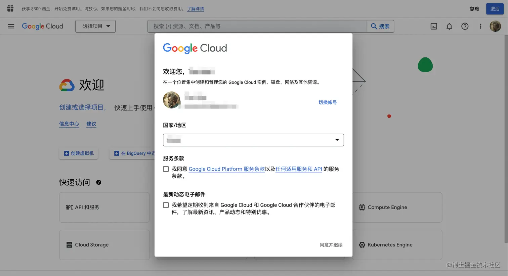Click the Google Cloud logo in header

(x=42, y=26)
